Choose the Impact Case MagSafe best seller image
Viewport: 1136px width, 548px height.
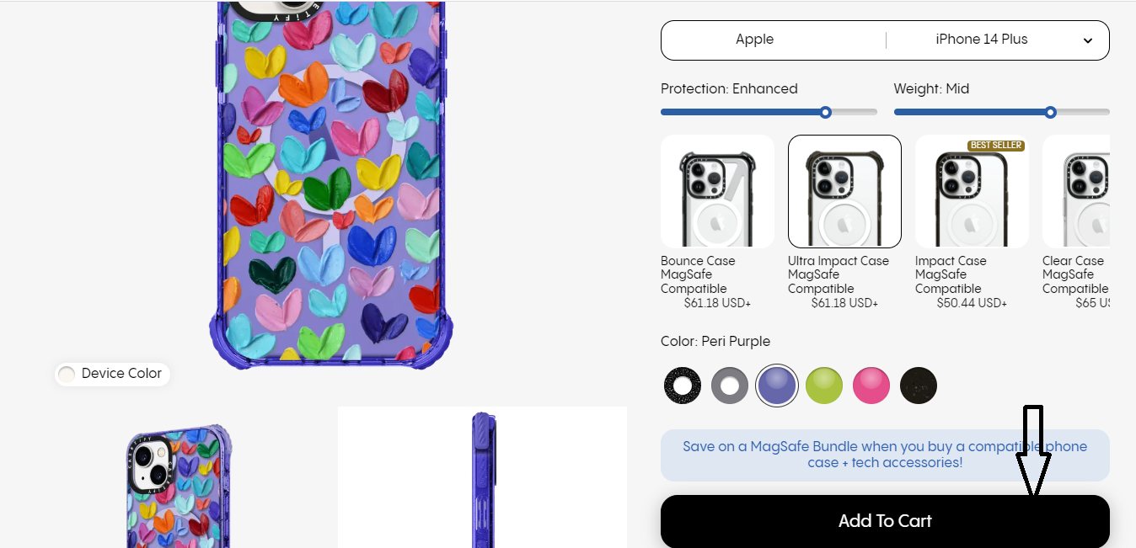coord(972,191)
